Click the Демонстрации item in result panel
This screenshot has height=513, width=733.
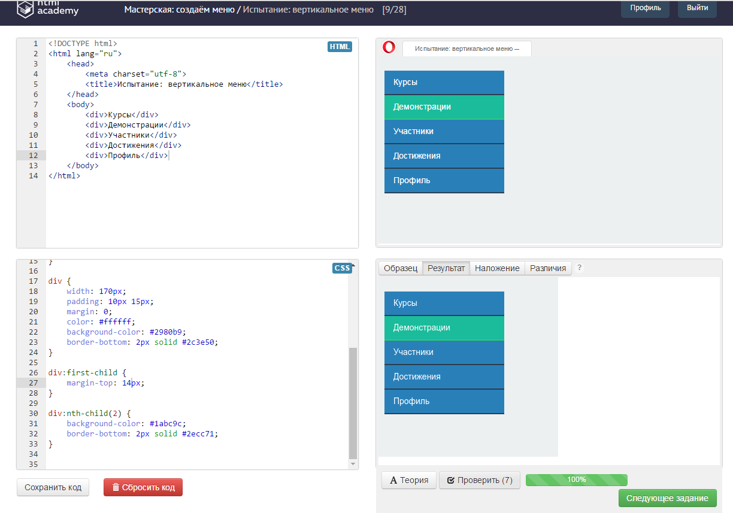point(444,328)
